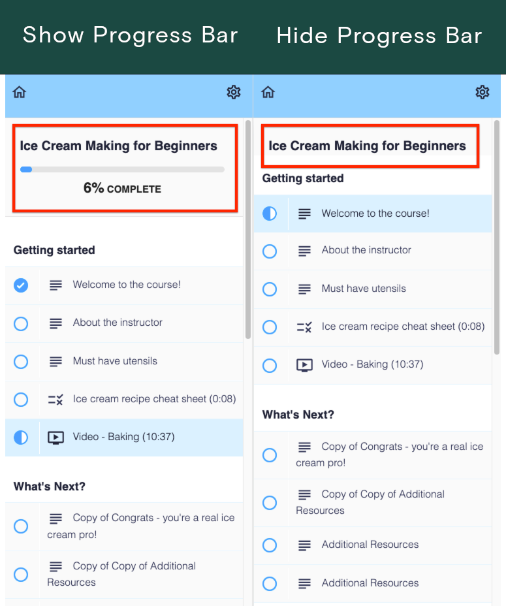Click the vertical scrollbar in the left panel

248,230
